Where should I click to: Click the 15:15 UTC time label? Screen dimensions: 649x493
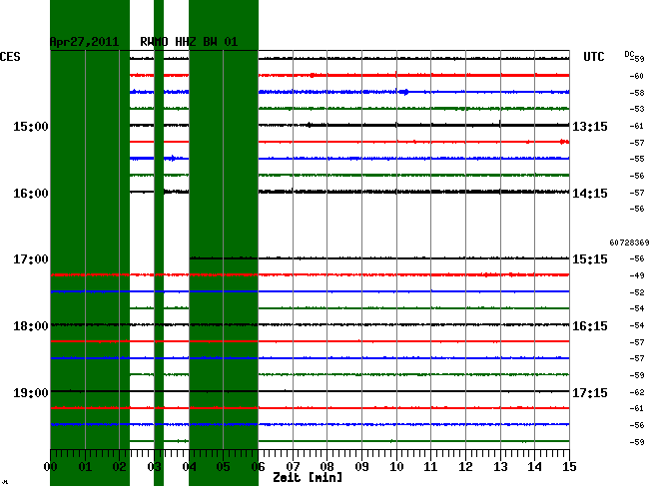tap(590, 259)
